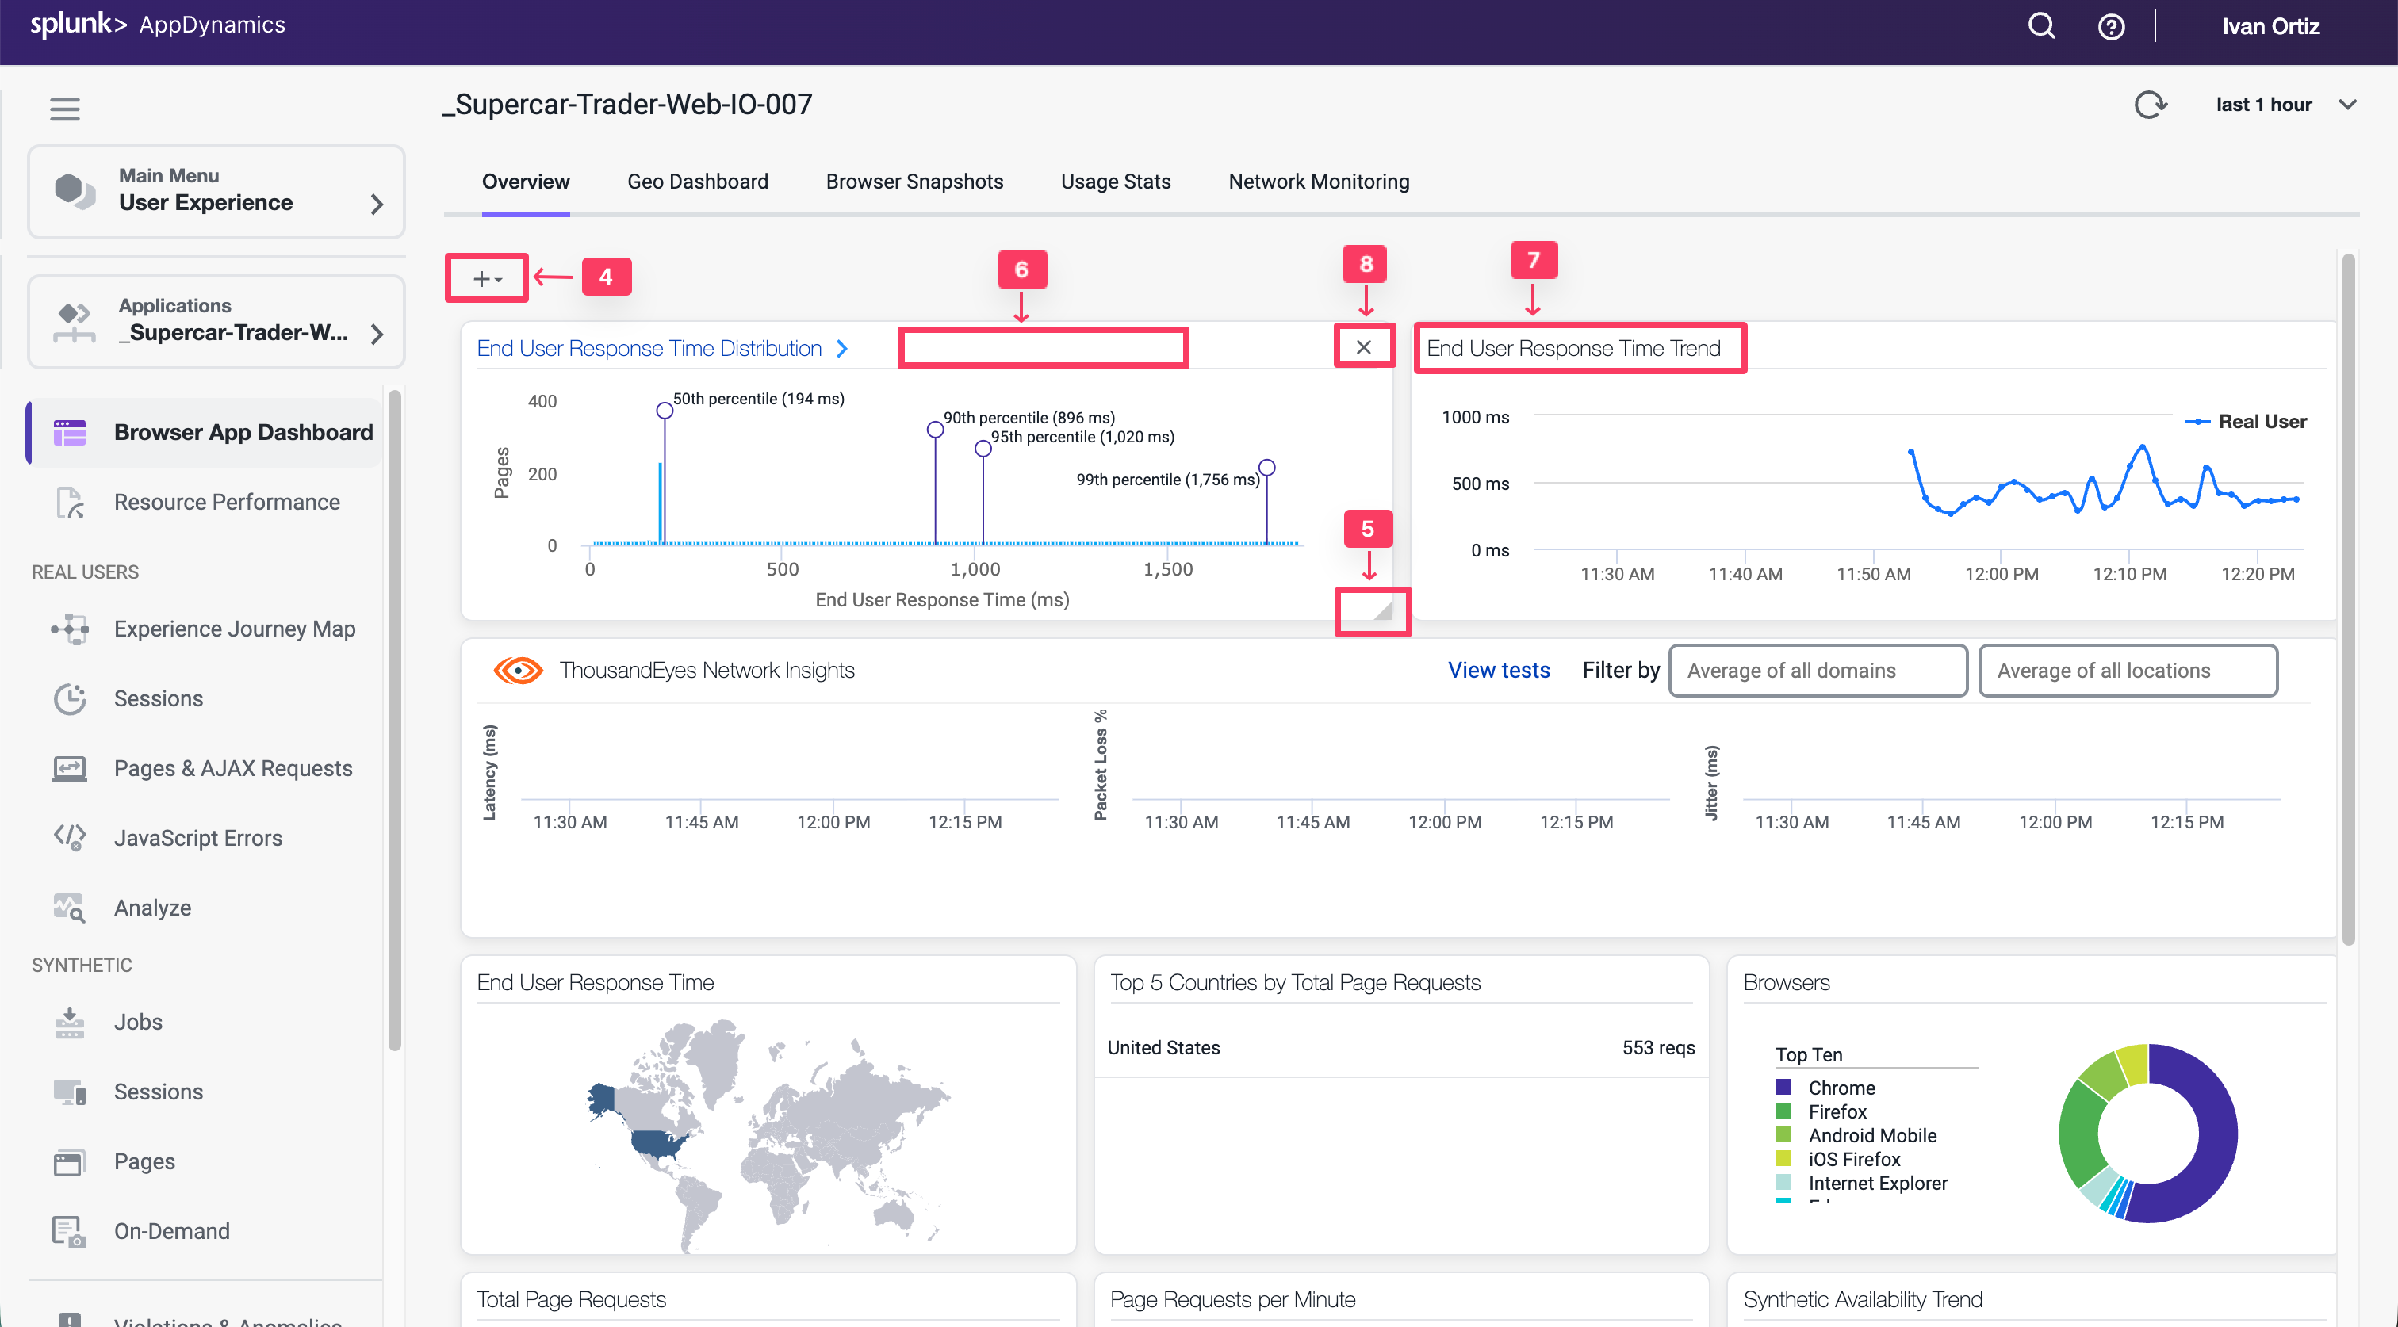This screenshot has width=2398, height=1327.
Task: Open synthetic Jobs in sidebar
Action: pos(138,1022)
